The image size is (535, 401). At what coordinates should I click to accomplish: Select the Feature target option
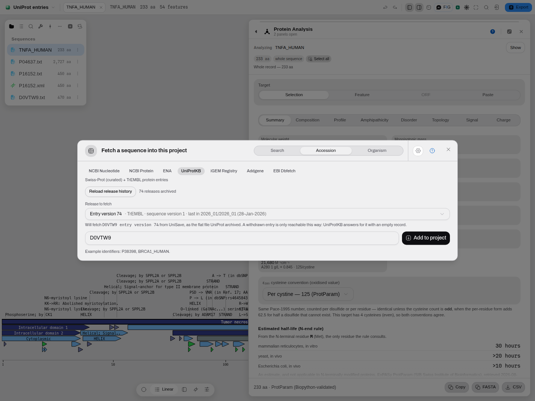362,95
